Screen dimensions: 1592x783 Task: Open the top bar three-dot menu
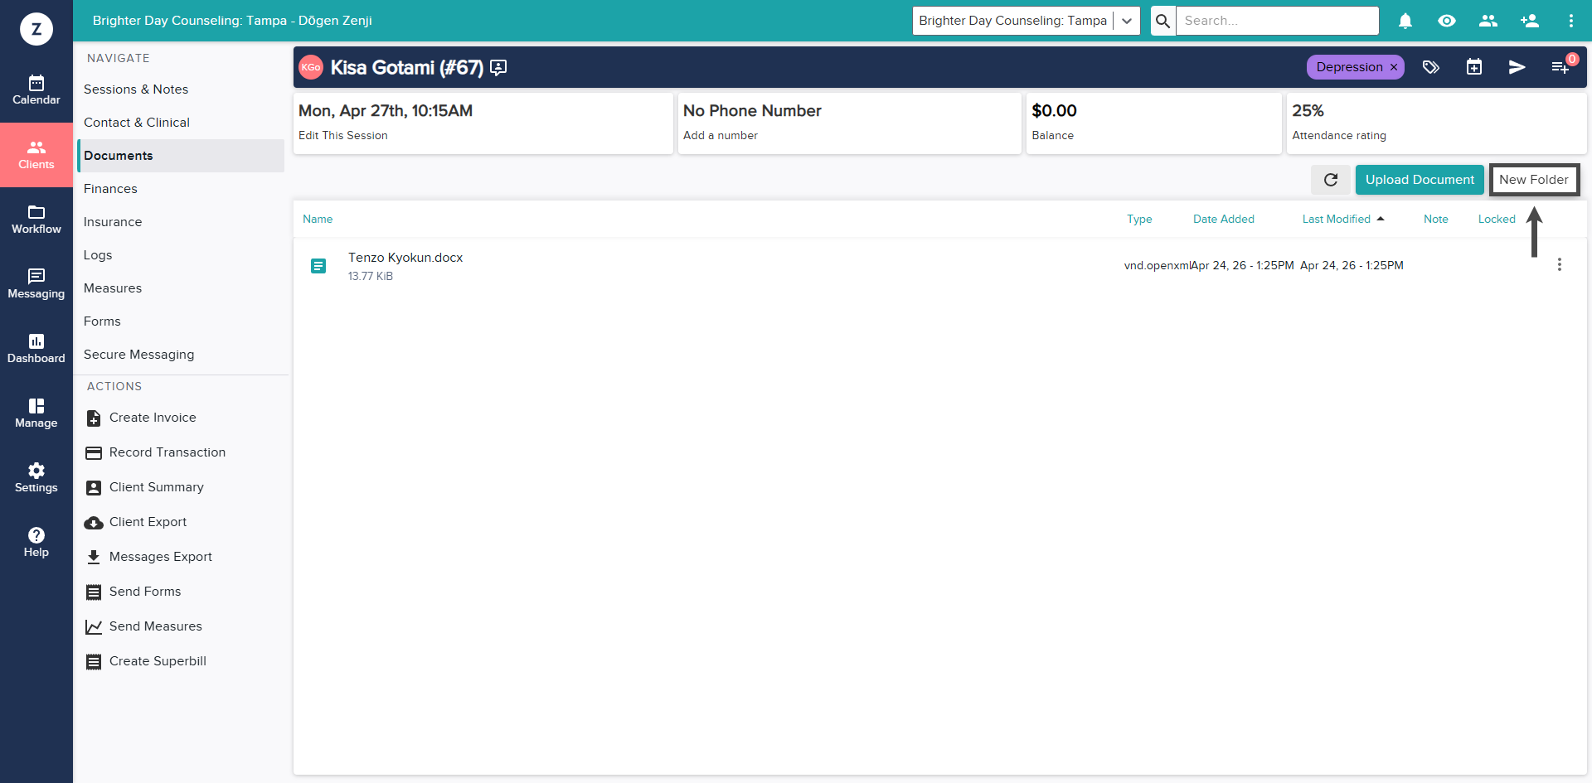coord(1571,21)
